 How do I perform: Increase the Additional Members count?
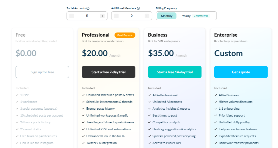click(147, 16)
